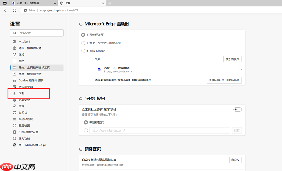Screen dimensions: 282x171
Task: Focus the 搜索设置 search box
Action: [37, 33]
